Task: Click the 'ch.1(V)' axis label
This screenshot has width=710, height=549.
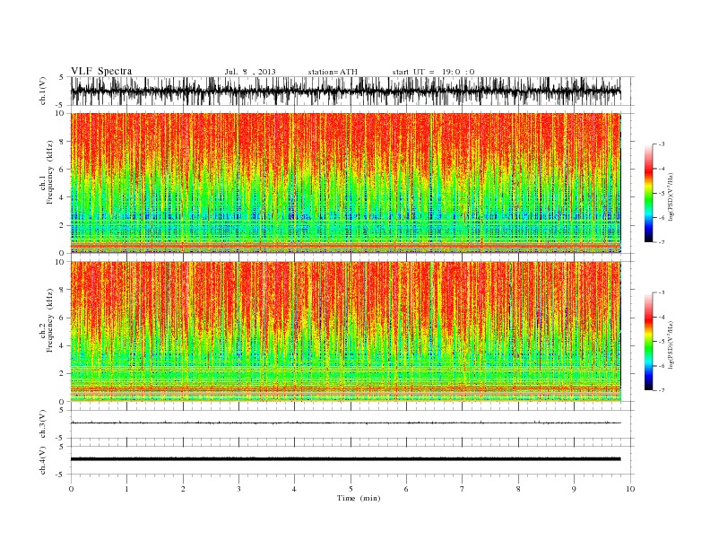Action: [x=43, y=91]
